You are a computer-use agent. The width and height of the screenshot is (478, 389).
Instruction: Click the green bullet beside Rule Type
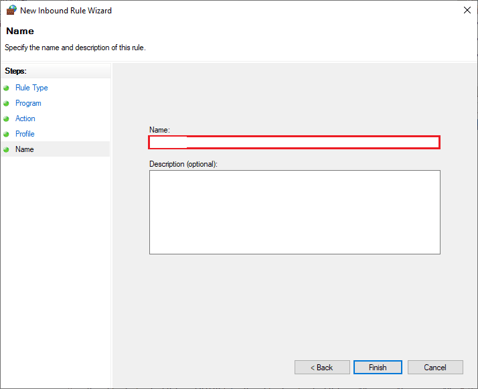(6, 88)
